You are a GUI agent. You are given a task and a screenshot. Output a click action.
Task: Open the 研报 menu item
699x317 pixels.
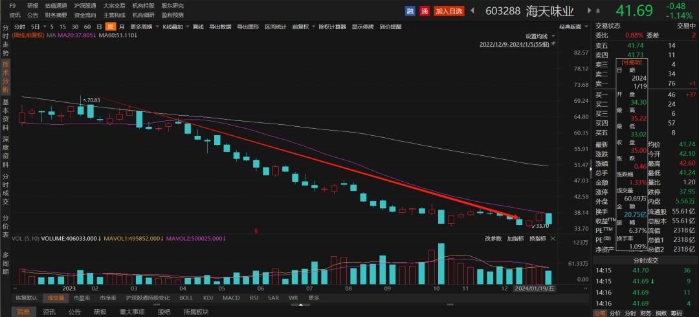tap(32, 6)
